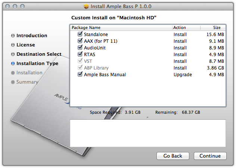
Task: Select the Destination Select step label
Action: click(x=39, y=54)
